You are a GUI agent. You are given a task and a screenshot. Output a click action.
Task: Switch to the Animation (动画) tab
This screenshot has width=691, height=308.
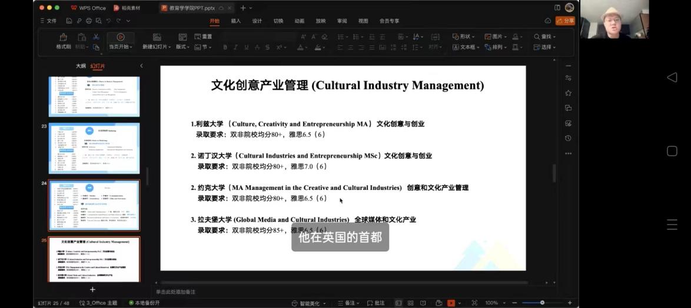point(300,21)
